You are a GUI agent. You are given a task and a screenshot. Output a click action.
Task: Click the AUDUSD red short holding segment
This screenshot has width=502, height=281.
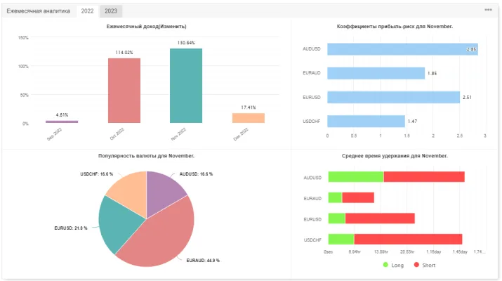click(424, 177)
